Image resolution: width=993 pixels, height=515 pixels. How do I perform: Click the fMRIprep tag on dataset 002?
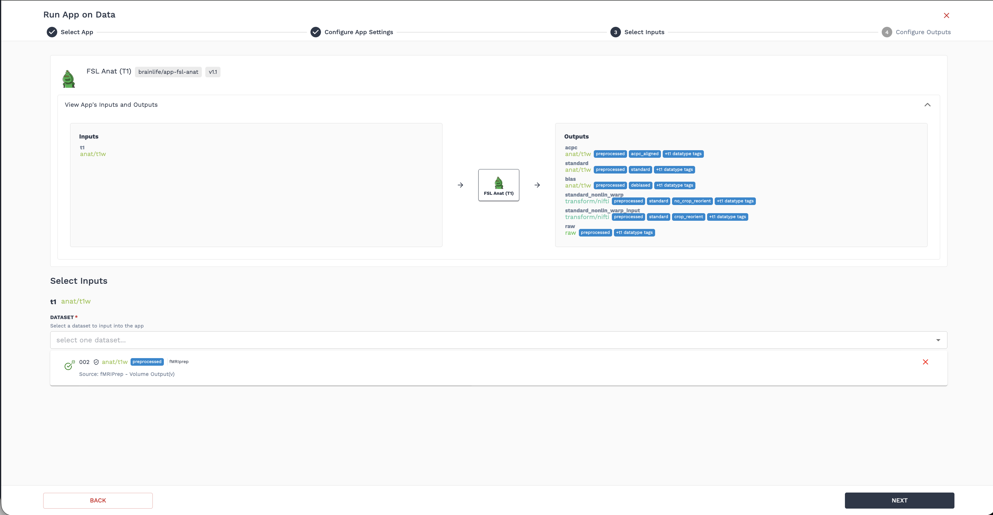pyautogui.click(x=179, y=362)
